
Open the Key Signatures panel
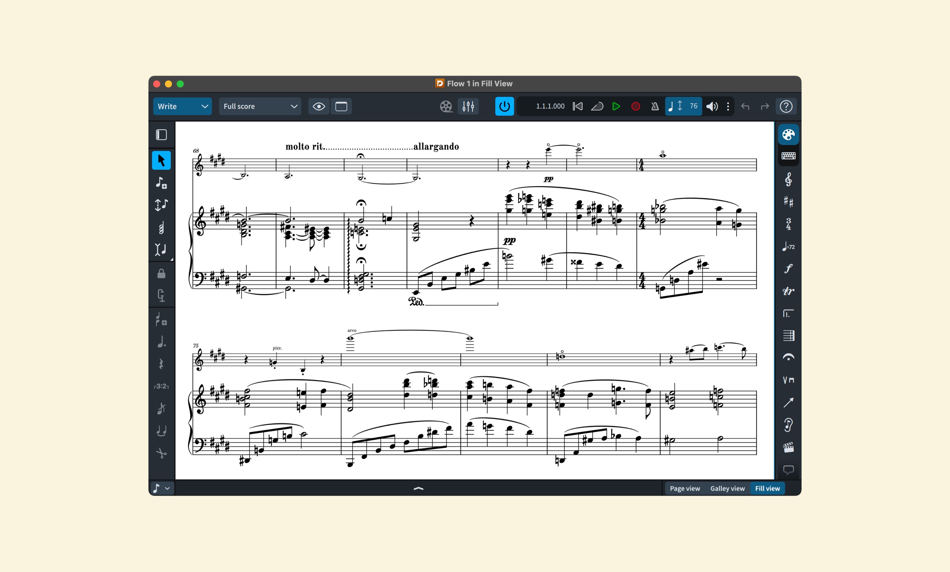click(788, 202)
